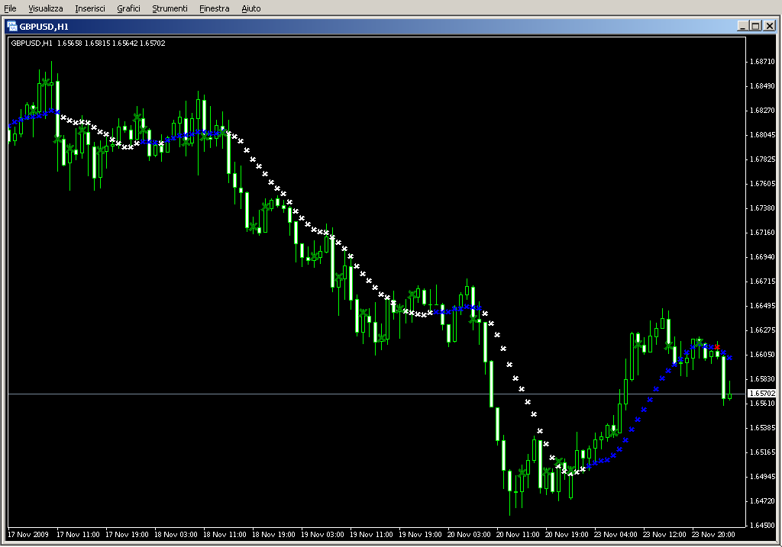782x547 pixels.
Task: Click the 23 Nov 12:00 time label
Action: tap(665, 535)
